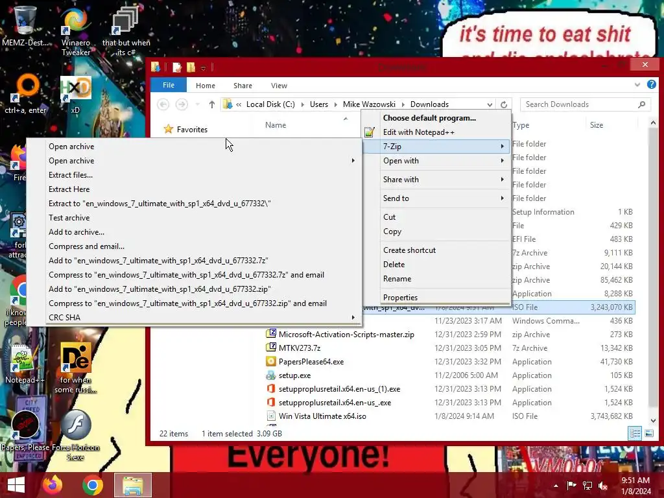Expand the ribbon with the chevron
This screenshot has height=498, width=664.
(637, 85)
